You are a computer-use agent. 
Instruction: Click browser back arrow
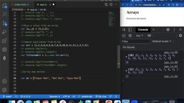(123, 5)
